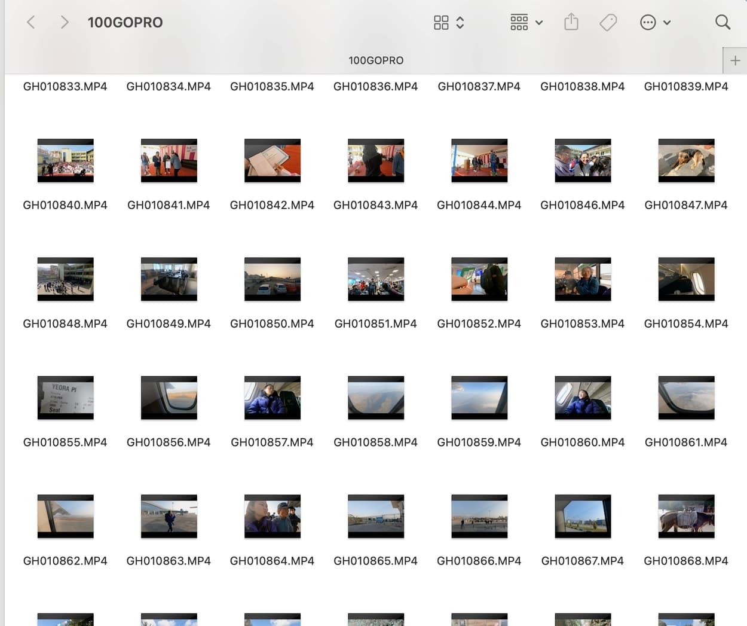Select GH010857.MP4 video thumbnail
Image resolution: width=747 pixels, height=626 pixels.
tap(273, 398)
